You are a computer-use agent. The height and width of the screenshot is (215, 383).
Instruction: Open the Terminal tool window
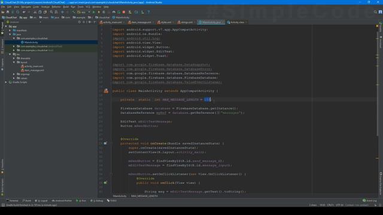pyautogui.click(x=12, y=201)
